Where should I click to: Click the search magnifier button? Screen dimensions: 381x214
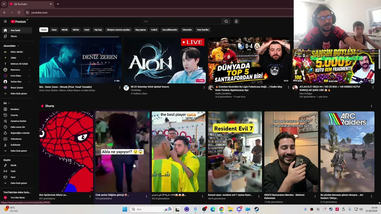226,21
